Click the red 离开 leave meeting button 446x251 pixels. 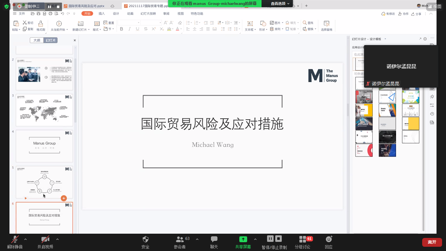(432, 242)
